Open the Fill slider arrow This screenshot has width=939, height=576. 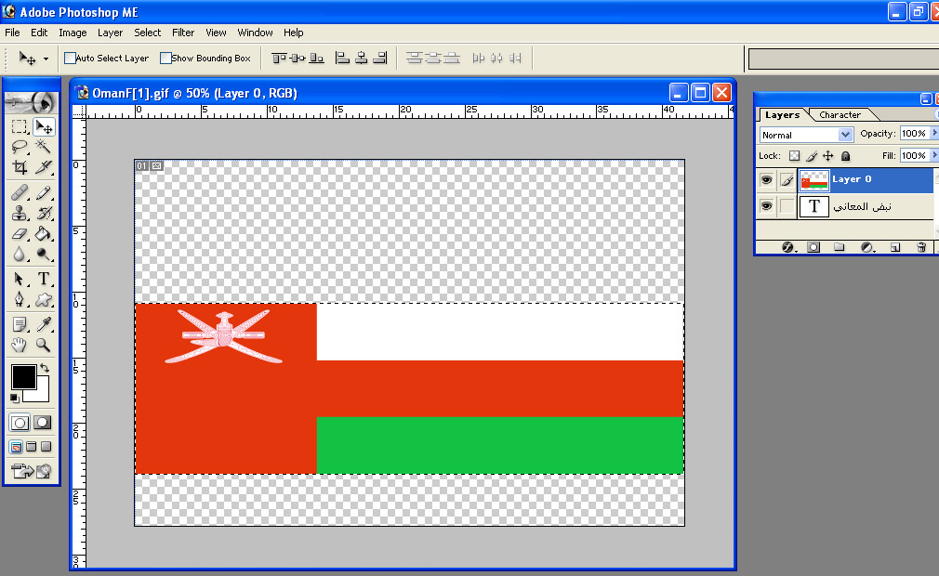(x=933, y=155)
